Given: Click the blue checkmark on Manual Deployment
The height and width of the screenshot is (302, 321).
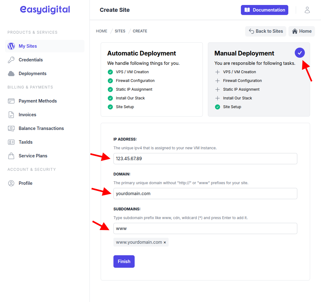Looking at the screenshot, I should click(299, 53).
